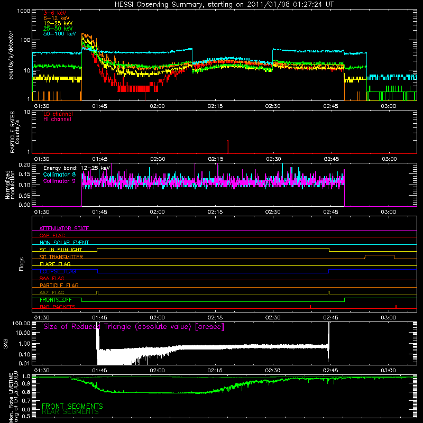Click the counts/s/detector axis label
Screen dimensions: 423x423
coord(11,55)
